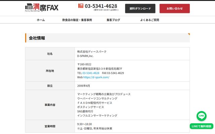Image resolution: width=215 pixels, height=134 pixels.
Task: Click the 設立 row label
Action: tap(50, 86)
